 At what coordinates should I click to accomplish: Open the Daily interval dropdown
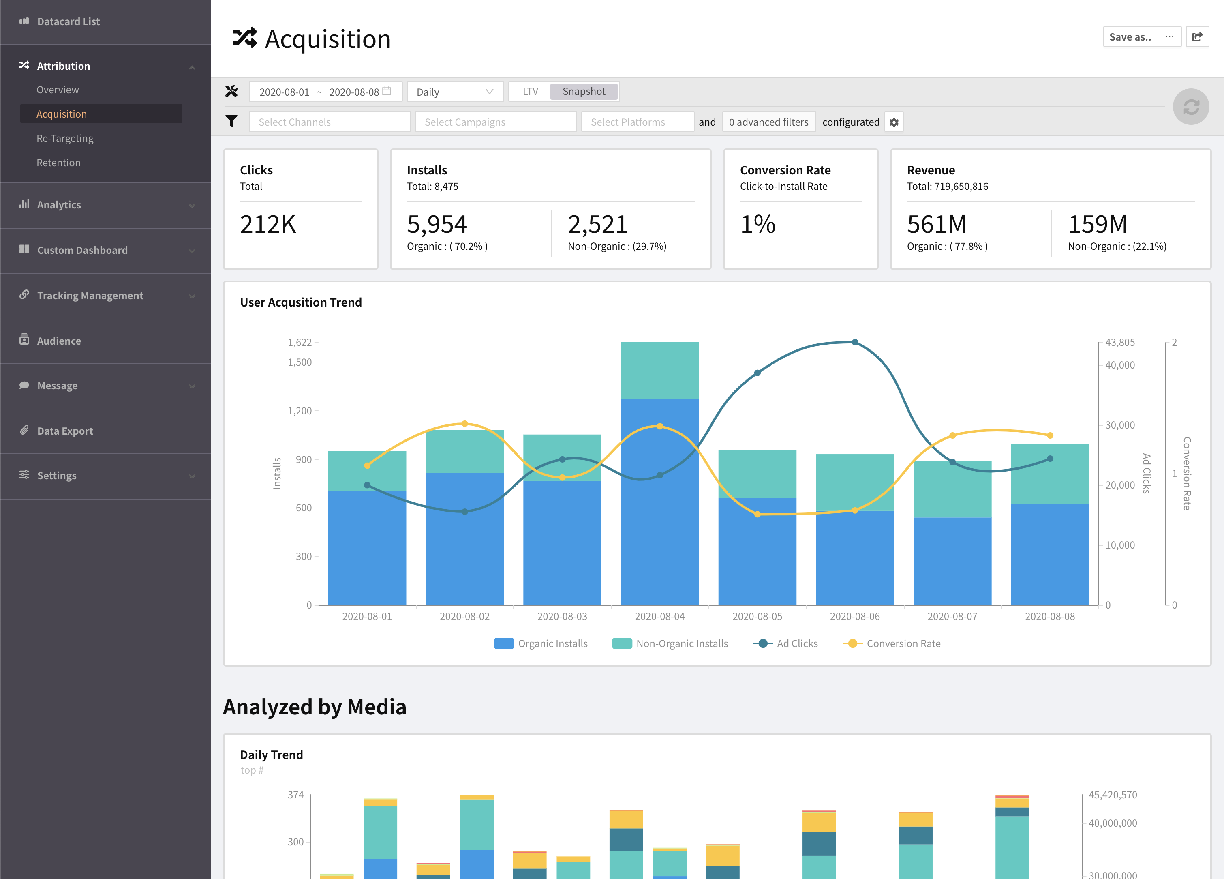(455, 92)
